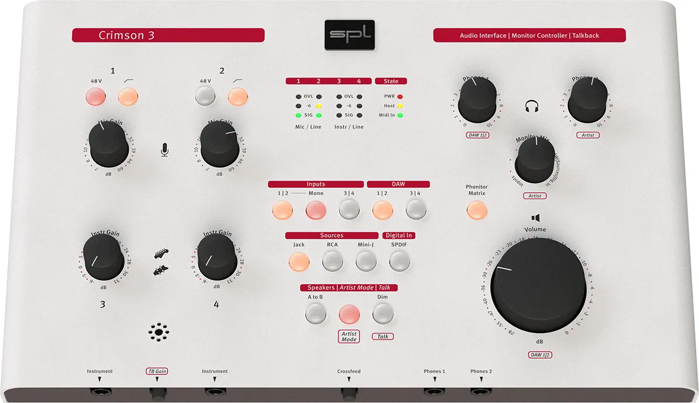Toggle the Inputs Mono button
Screen dimensions: 699x403
[x=316, y=209]
